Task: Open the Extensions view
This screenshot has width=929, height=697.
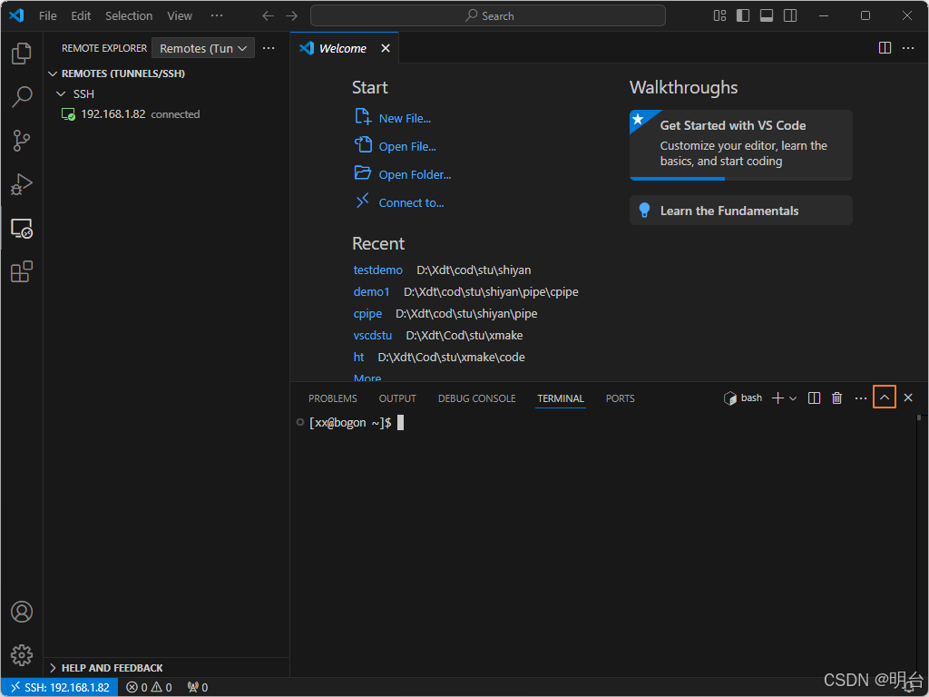Action: [x=22, y=272]
